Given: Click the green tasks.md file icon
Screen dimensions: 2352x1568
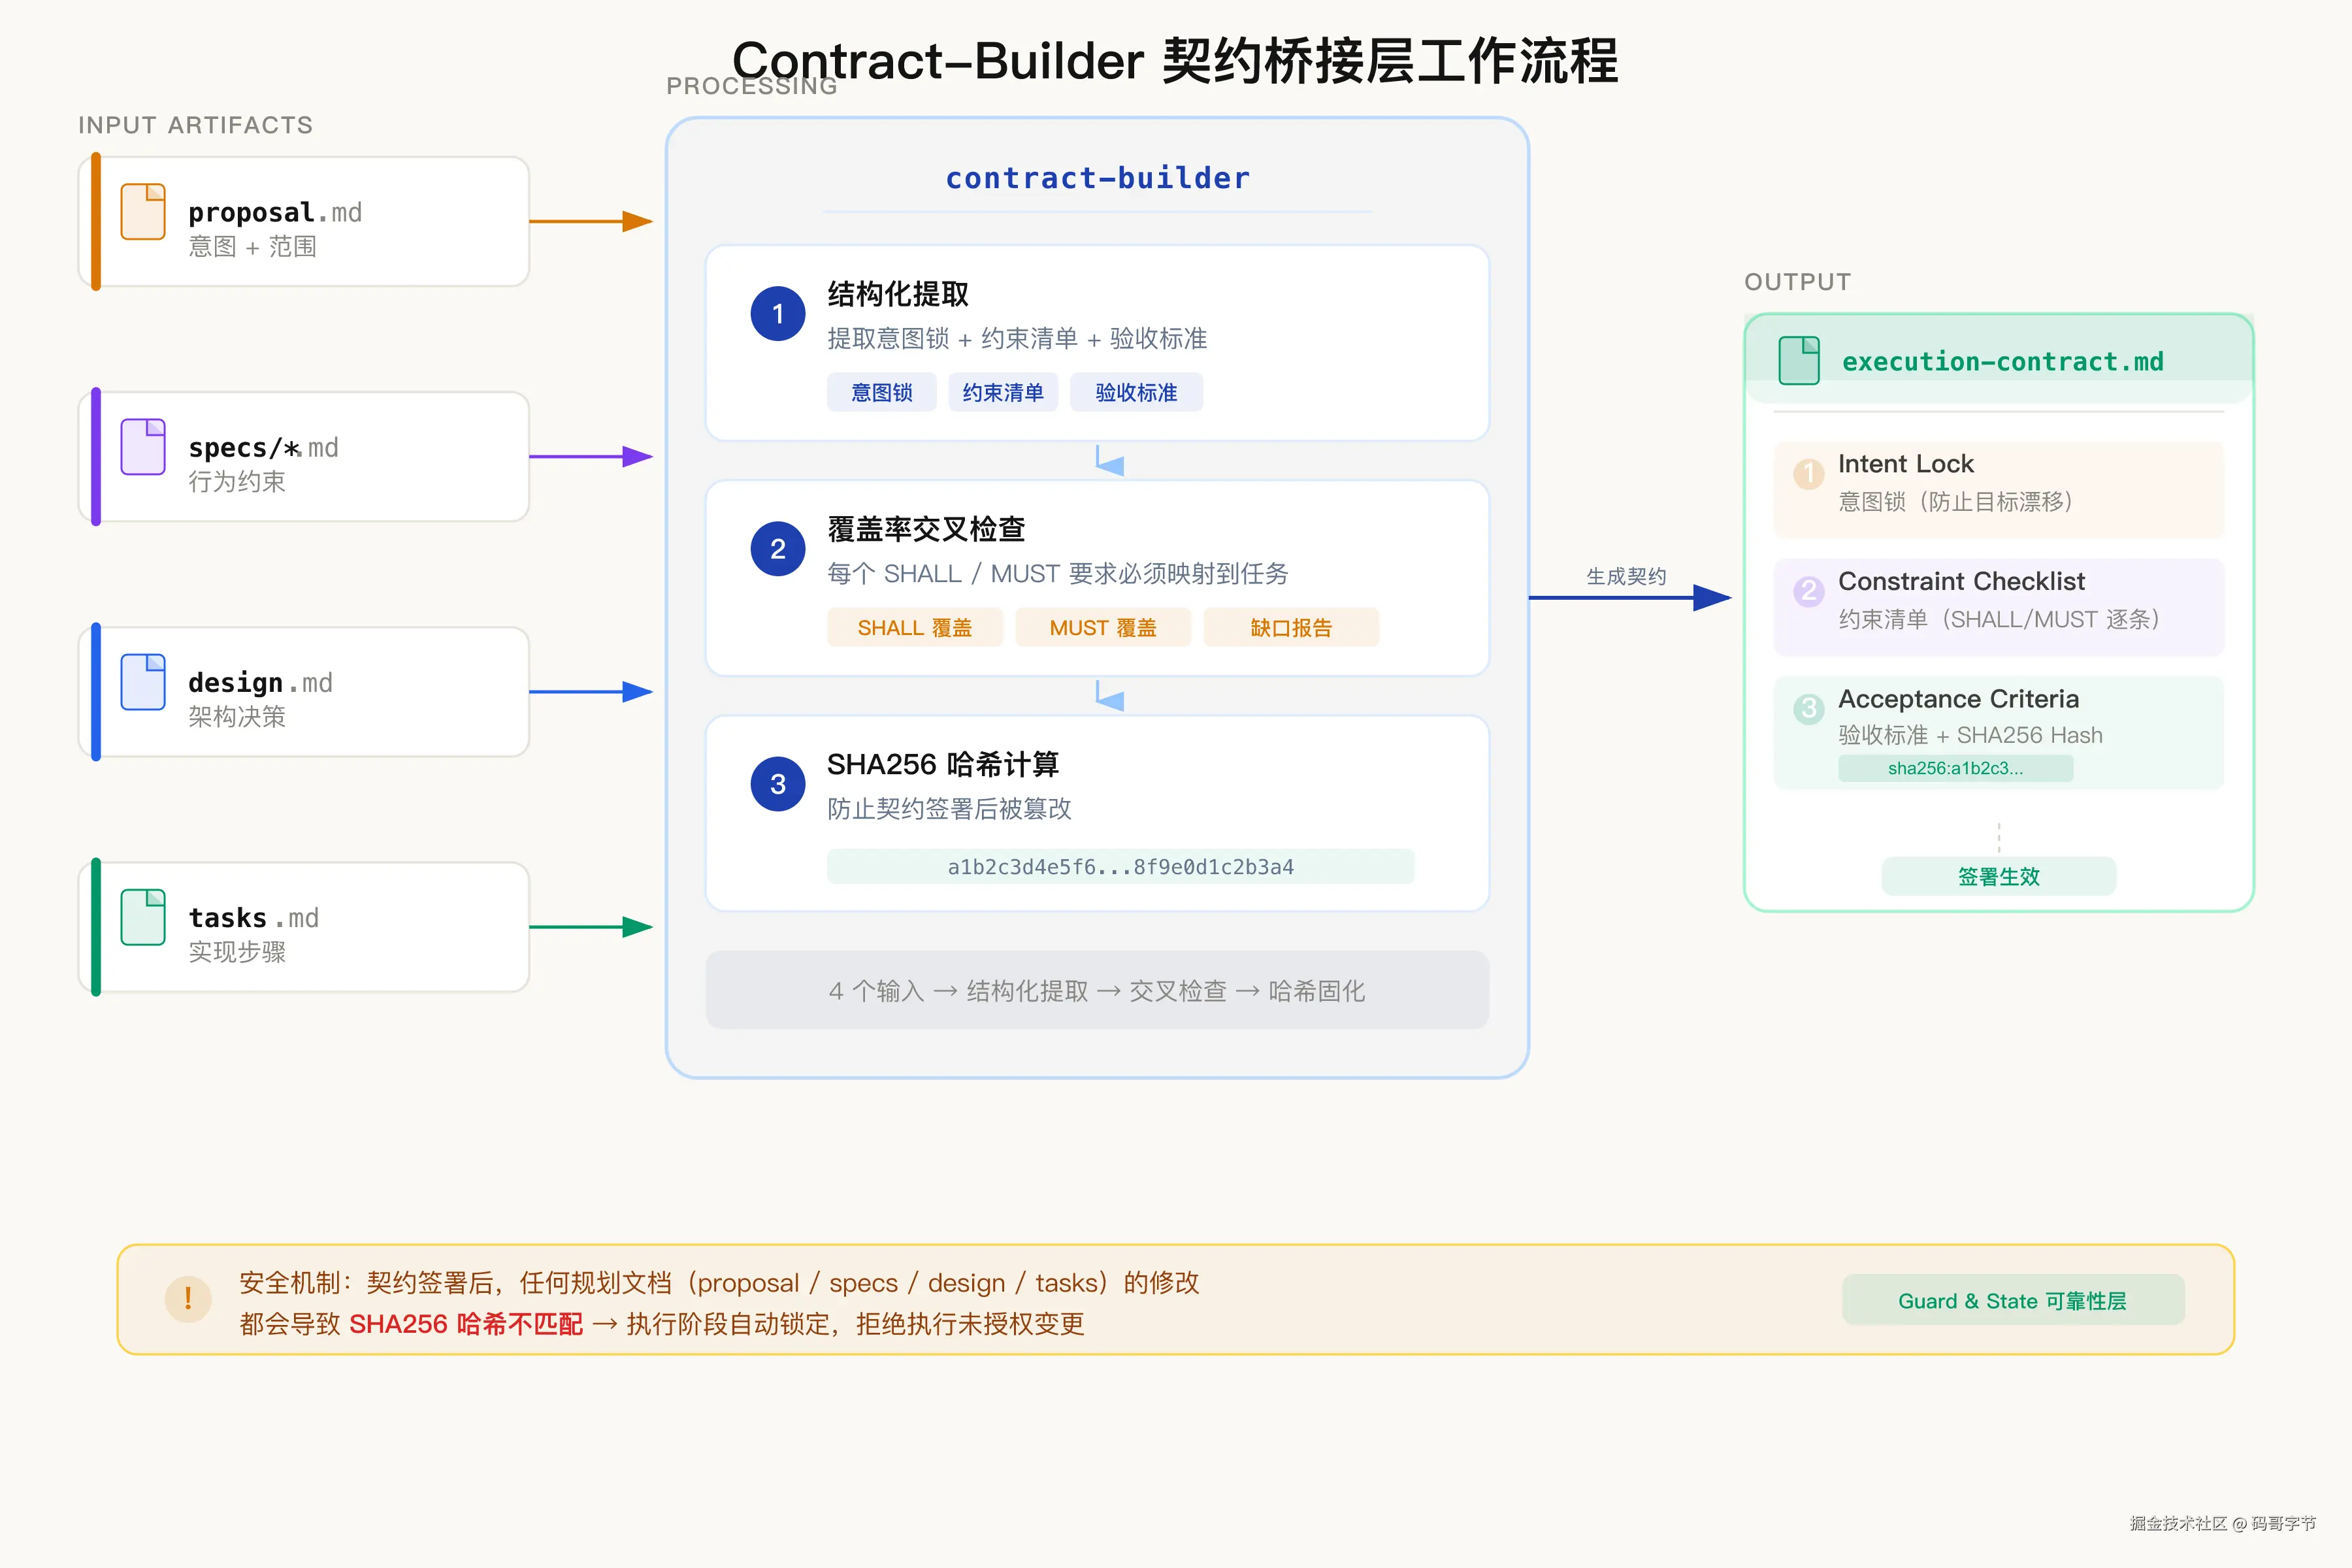Looking at the screenshot, I should [143, 917].
